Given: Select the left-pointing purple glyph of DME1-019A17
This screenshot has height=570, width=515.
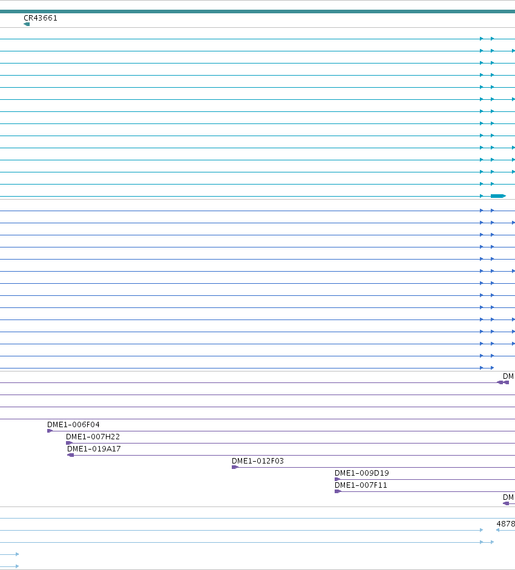Looking at the screenshot, I should tap(71, 455).
